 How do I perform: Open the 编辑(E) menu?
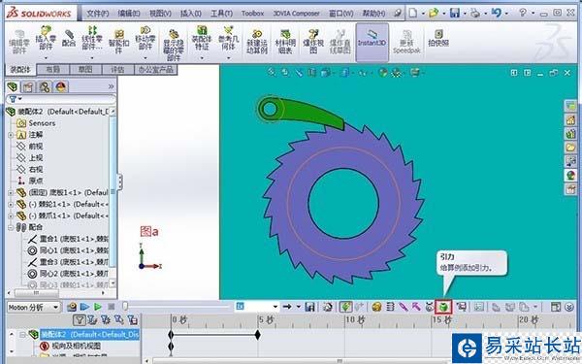pos(129,14)
